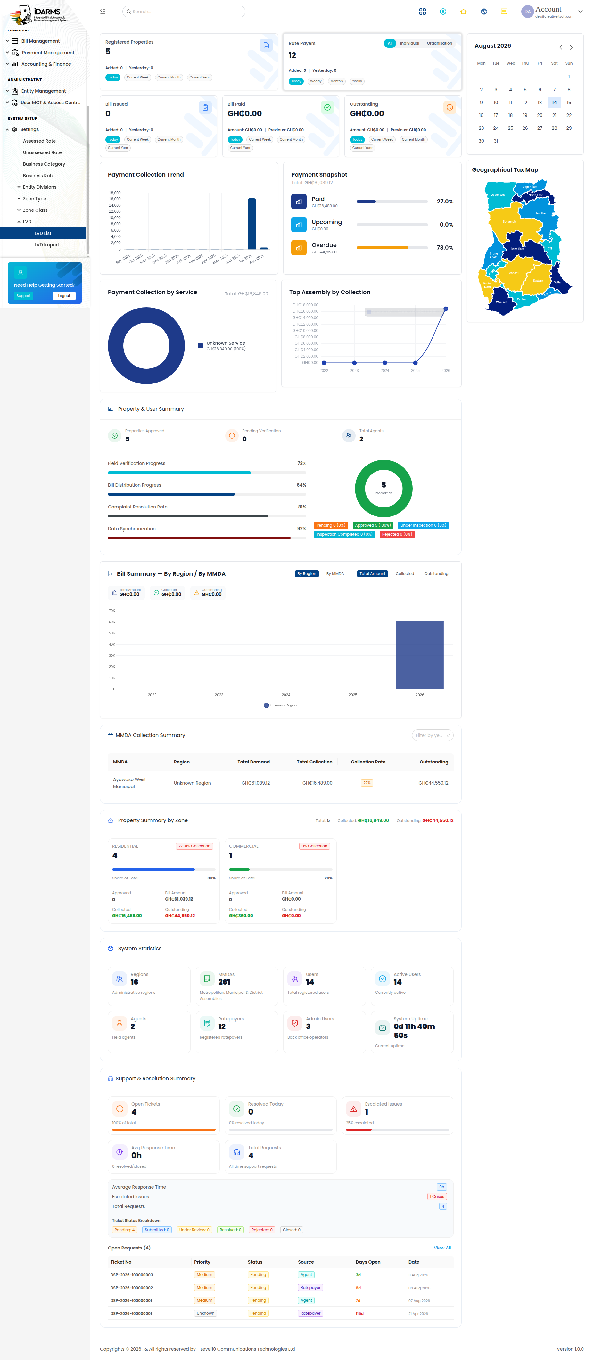The image size is (594, 1360).
Task: Open the Account dropdown arrow
Action: pyautogui.click(x=580, y=12)
